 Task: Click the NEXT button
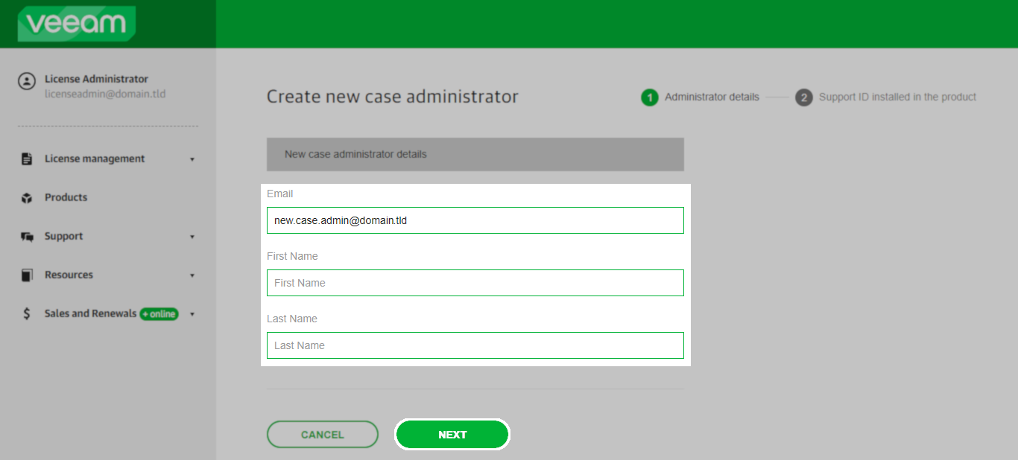[x=452, y=435]
